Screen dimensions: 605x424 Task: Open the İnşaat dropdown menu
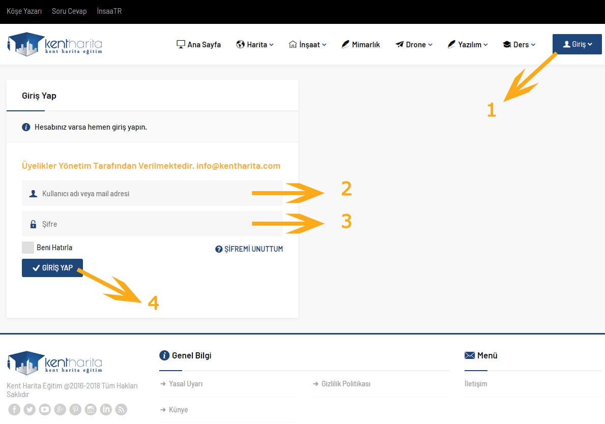307,45
